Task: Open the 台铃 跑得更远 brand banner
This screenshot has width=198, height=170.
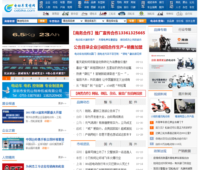Action: point(173,62)
